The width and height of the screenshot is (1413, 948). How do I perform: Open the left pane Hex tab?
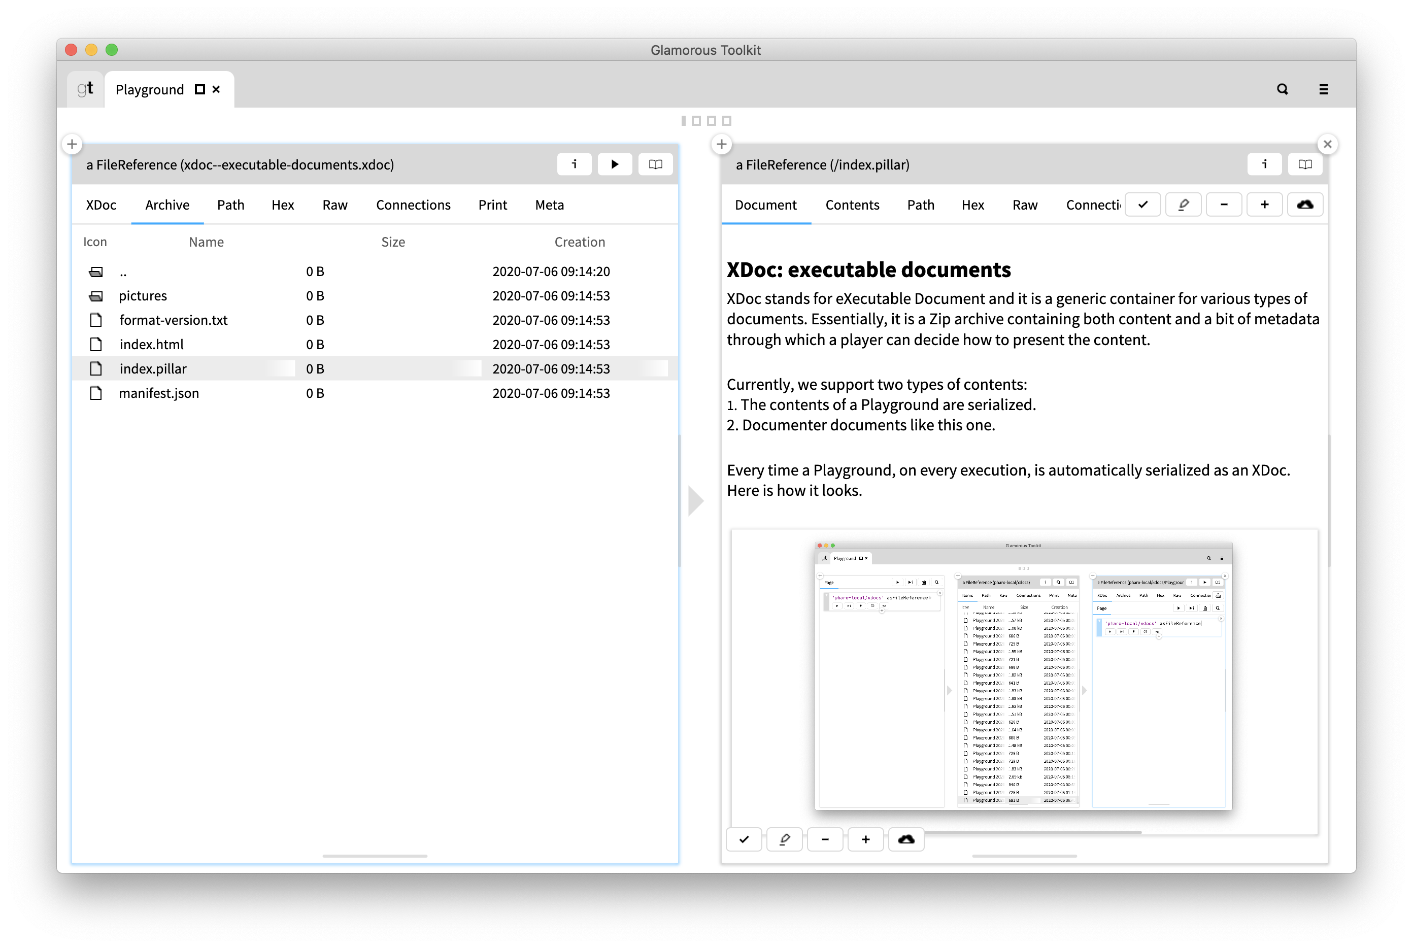(x=282, y=205)
